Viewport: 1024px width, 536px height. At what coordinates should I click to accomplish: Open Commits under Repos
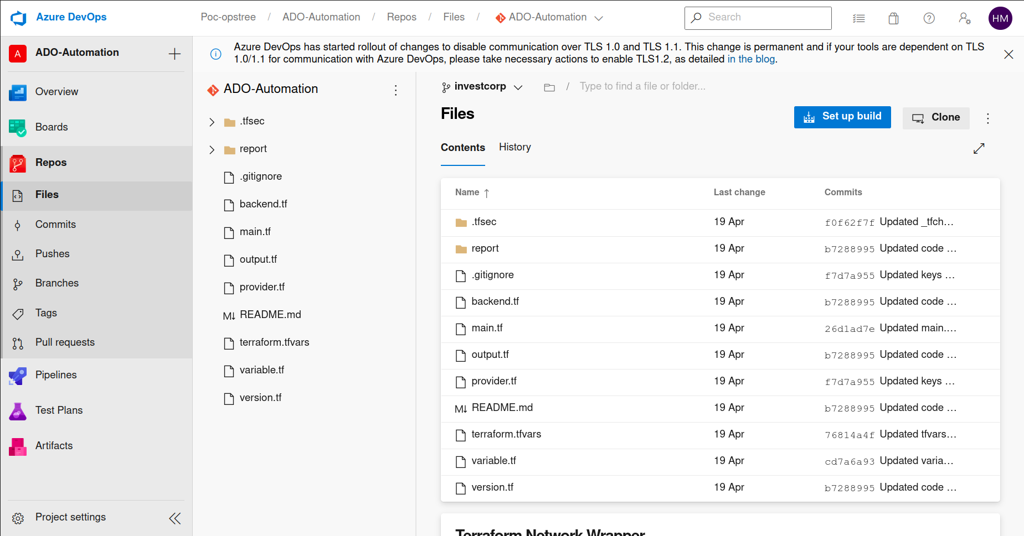96,225
